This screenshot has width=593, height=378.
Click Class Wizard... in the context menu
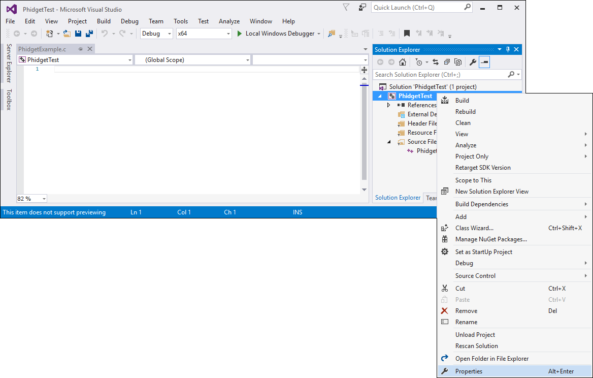coord(515,228)
